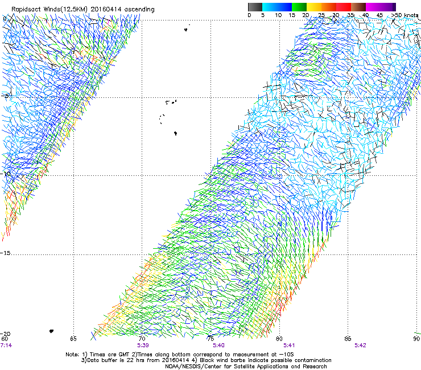
Task: Click the purple '5:41' swath time
Action: [289, 346]
